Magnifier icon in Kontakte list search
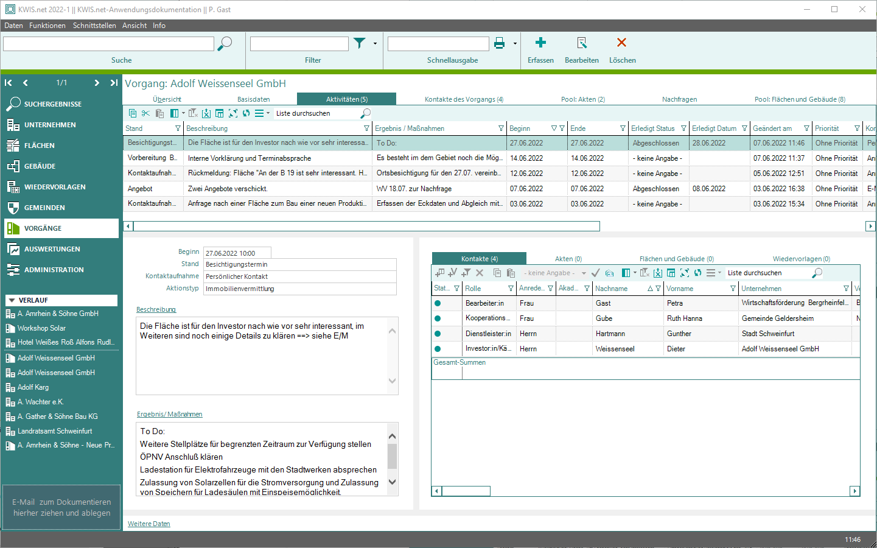 point(817,273)
